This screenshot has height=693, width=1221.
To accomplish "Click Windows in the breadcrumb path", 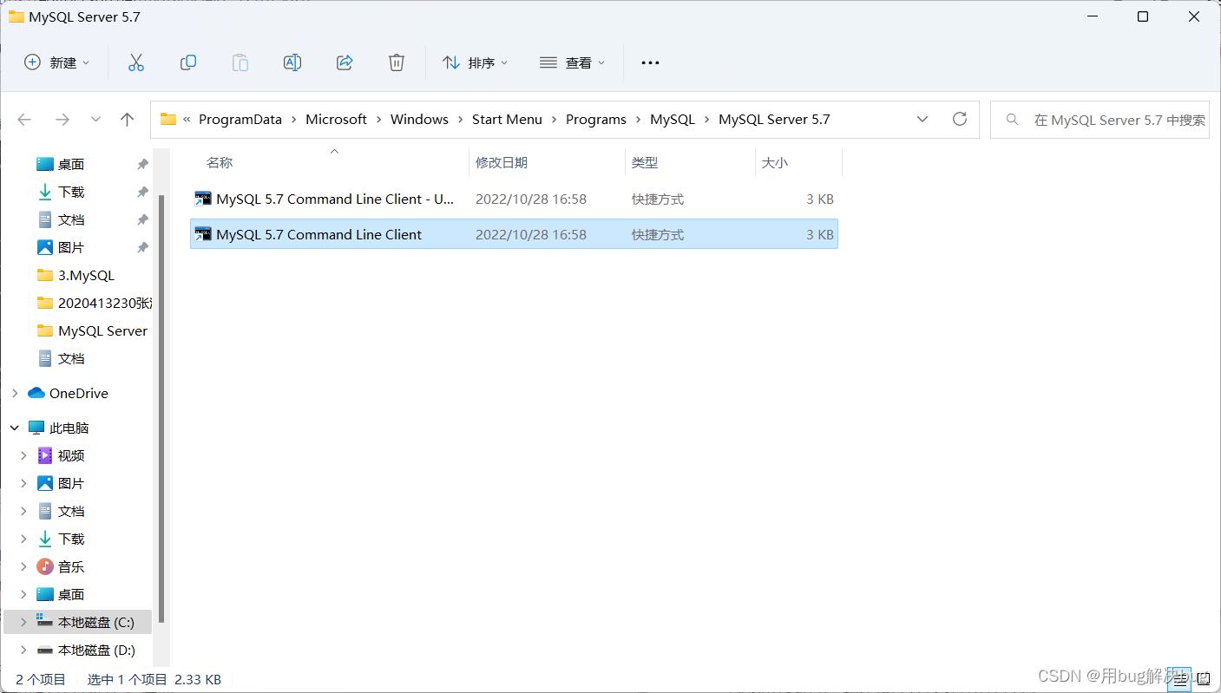I will 419,120.
